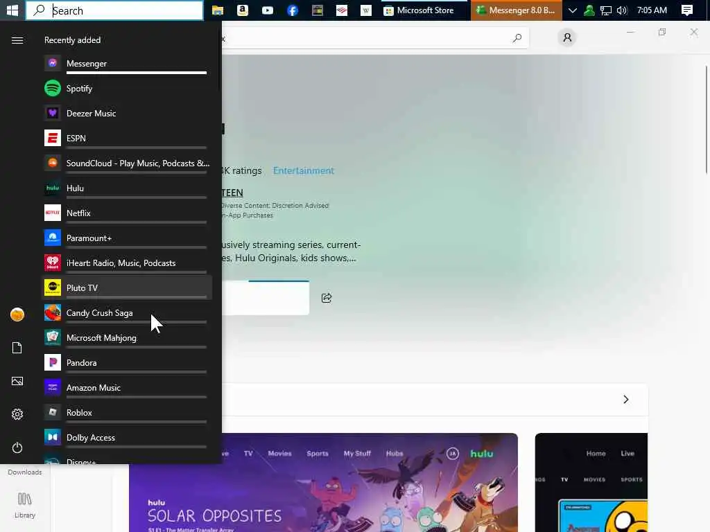Launch Microsoft Mahjong
The height and width of the screenshot is (532, 710).
[x=127, y=337]
